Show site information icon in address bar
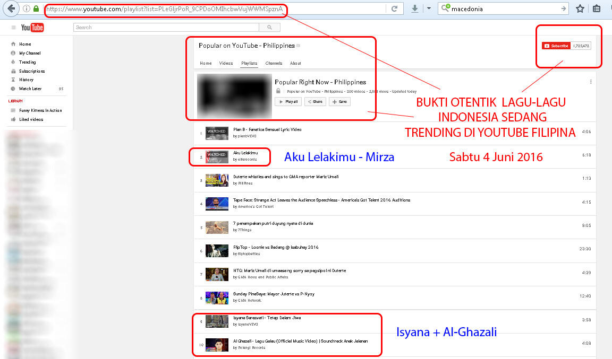 27,8
